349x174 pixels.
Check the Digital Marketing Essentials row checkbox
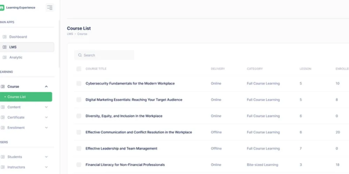[79, 100]
